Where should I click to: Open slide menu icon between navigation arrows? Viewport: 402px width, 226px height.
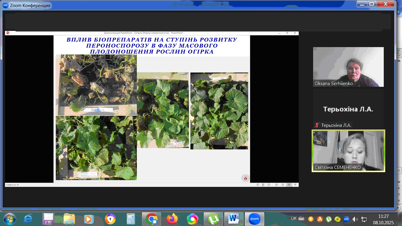click(x=263, y=185)
